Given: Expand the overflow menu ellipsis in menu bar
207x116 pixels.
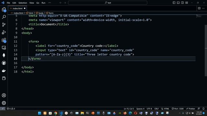Looking at the screenshot, I should (49, 3).
